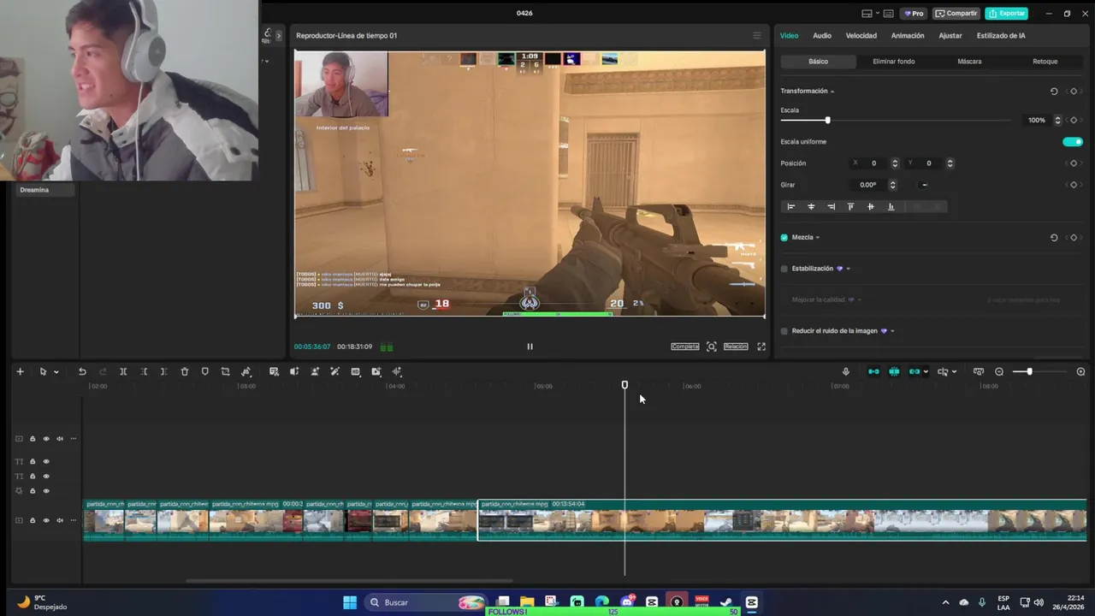Click the Pro badge button

(x=914, y=13)
